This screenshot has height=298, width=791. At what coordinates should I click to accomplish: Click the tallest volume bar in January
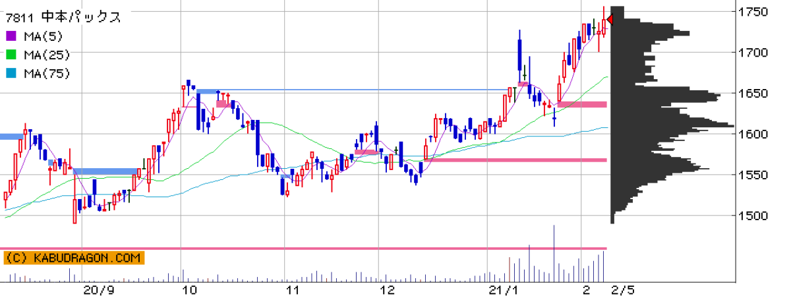(x=554, y=254)
